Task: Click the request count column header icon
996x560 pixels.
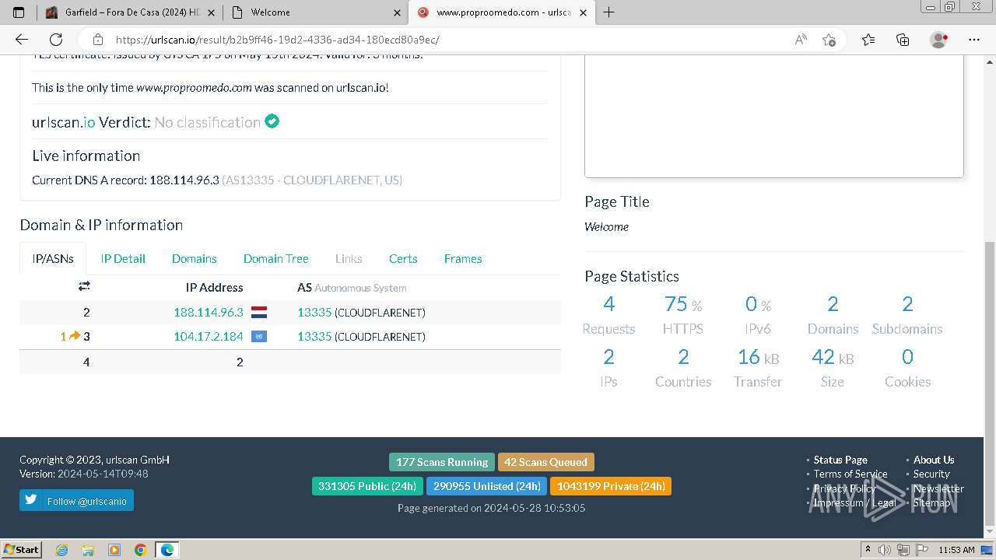Action: 84,287
